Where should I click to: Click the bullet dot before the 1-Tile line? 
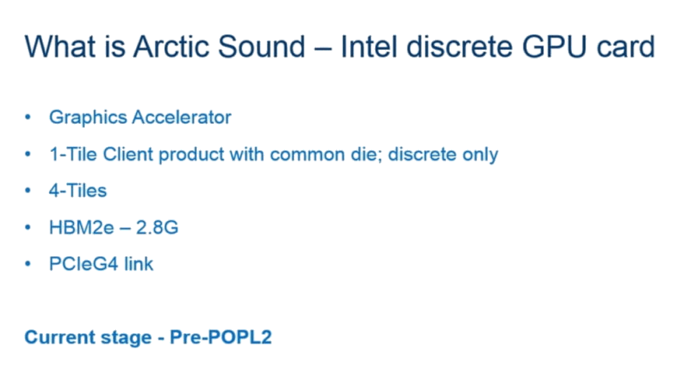[30, 154]
